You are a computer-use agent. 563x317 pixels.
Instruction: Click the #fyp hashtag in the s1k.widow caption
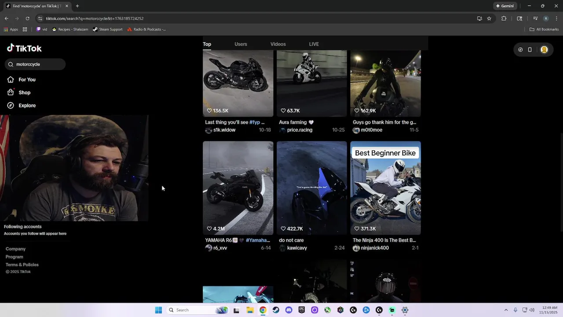pyautogui.click(x=255, y=122)
